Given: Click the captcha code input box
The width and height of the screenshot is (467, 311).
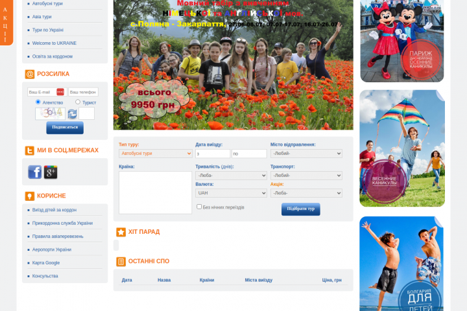Looking at the screenshot, I should [87, 113].
